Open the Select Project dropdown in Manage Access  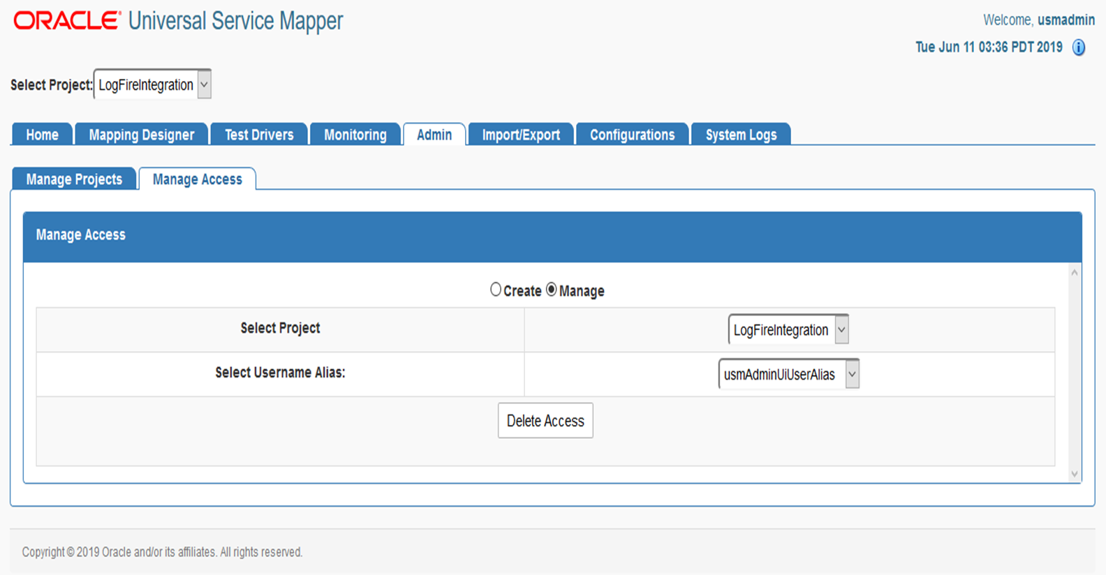(x=788, y=329)
